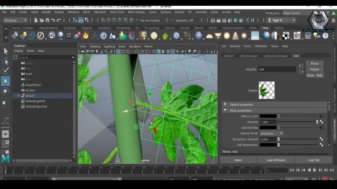Open the Outliner search filter dropdown

point(73,57)
